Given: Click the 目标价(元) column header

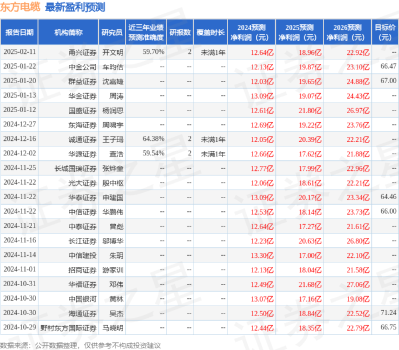Looking at the screenshot, I should pyautogui.click(x=385, y=32).
